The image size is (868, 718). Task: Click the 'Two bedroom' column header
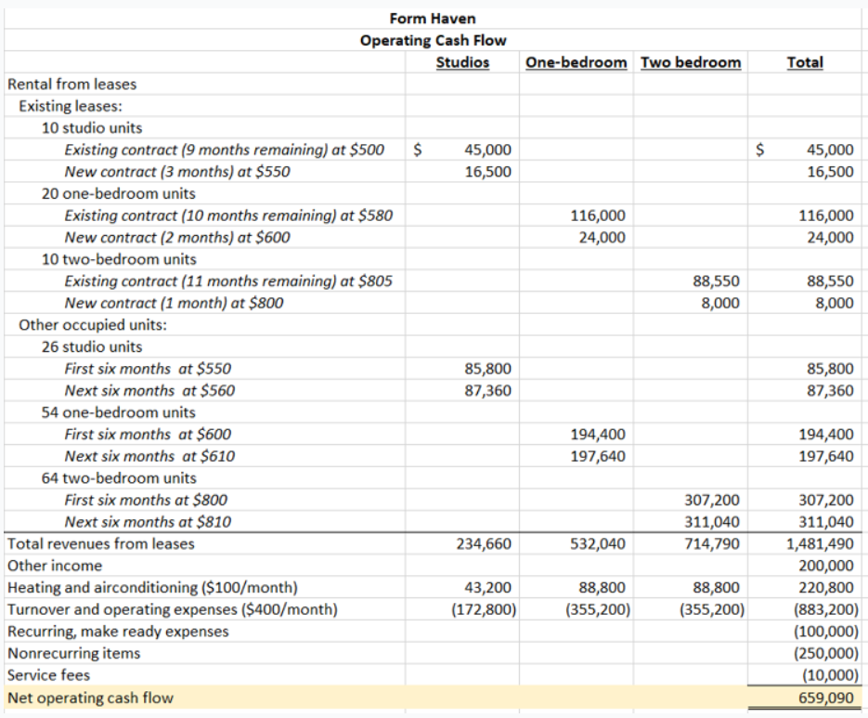click(691, 62)
